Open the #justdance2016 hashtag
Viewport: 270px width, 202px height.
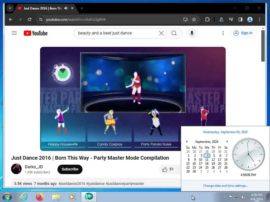[x=72, y=184]
